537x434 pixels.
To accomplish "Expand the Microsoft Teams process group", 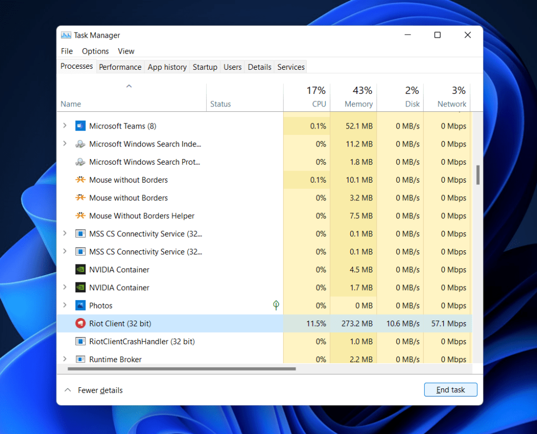I will (x=64, y=126).
